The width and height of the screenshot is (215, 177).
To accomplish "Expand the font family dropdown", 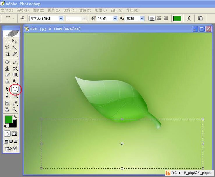I will point(61,18).
